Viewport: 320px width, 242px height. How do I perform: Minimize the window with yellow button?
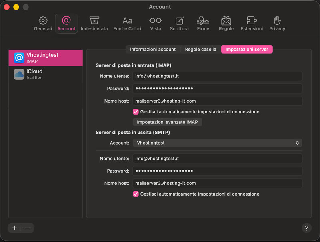pyautogui.click(x=16, y=7)
